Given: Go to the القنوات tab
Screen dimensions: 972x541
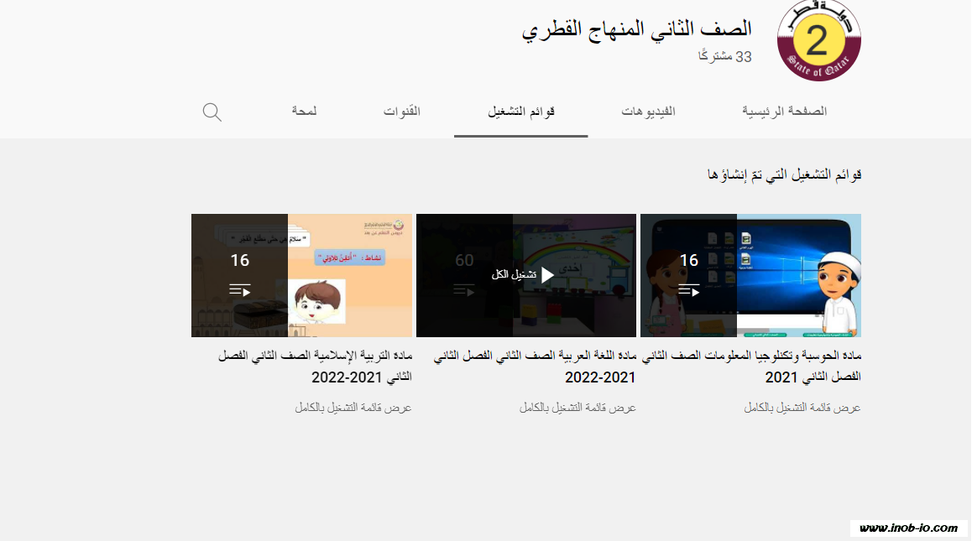Looking at the screenshot, I should (402, 112).
